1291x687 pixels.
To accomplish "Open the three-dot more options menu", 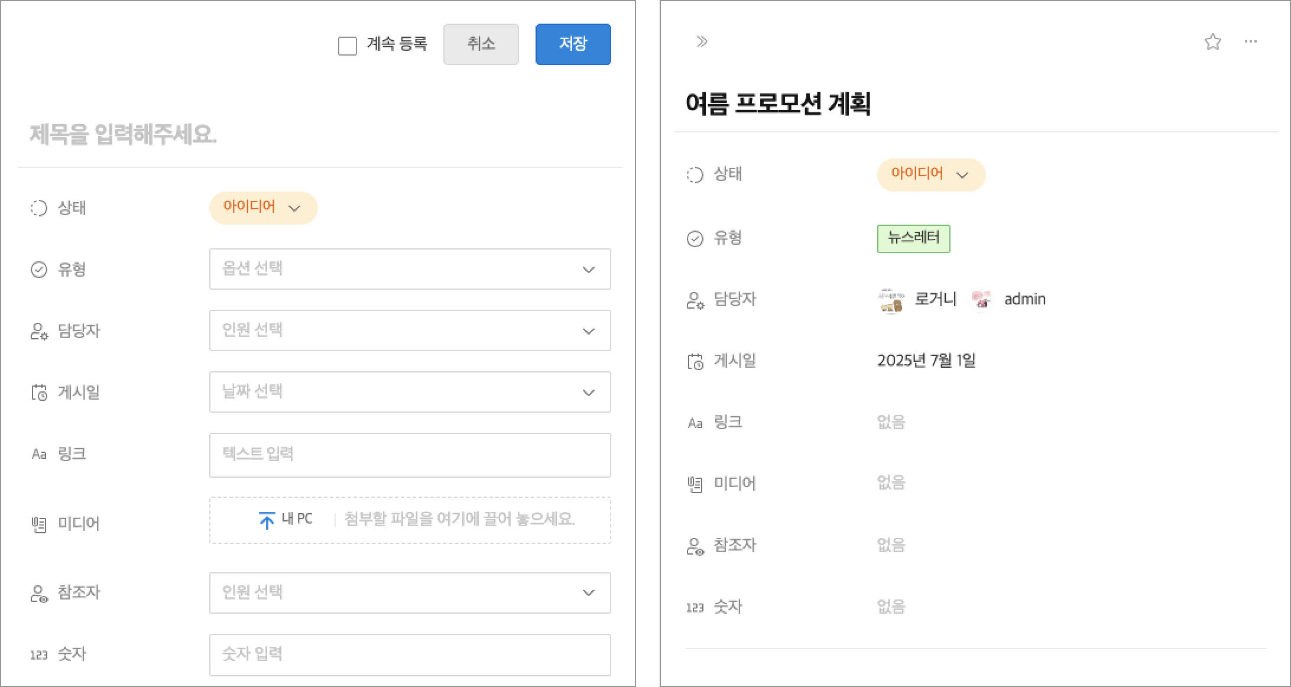I will (x=1250, y=42).
